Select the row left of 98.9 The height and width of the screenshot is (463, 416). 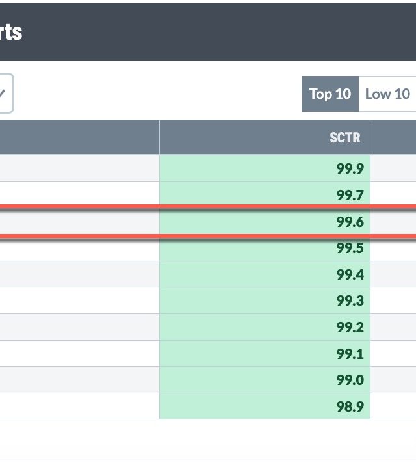click(79, 406)
